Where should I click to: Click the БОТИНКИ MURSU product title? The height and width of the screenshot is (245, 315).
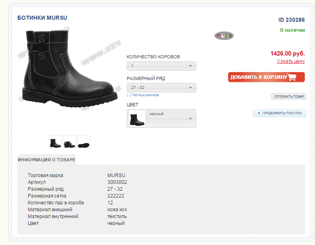[42, 18]
